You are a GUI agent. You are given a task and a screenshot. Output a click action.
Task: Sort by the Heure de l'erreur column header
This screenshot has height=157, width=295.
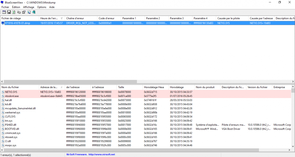pos(50,18)
